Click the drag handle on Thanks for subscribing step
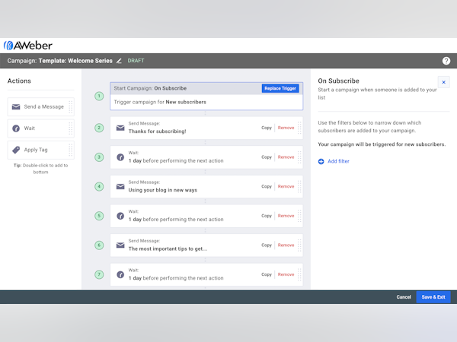The image size is (457, 342). click(x=299, y=128)
